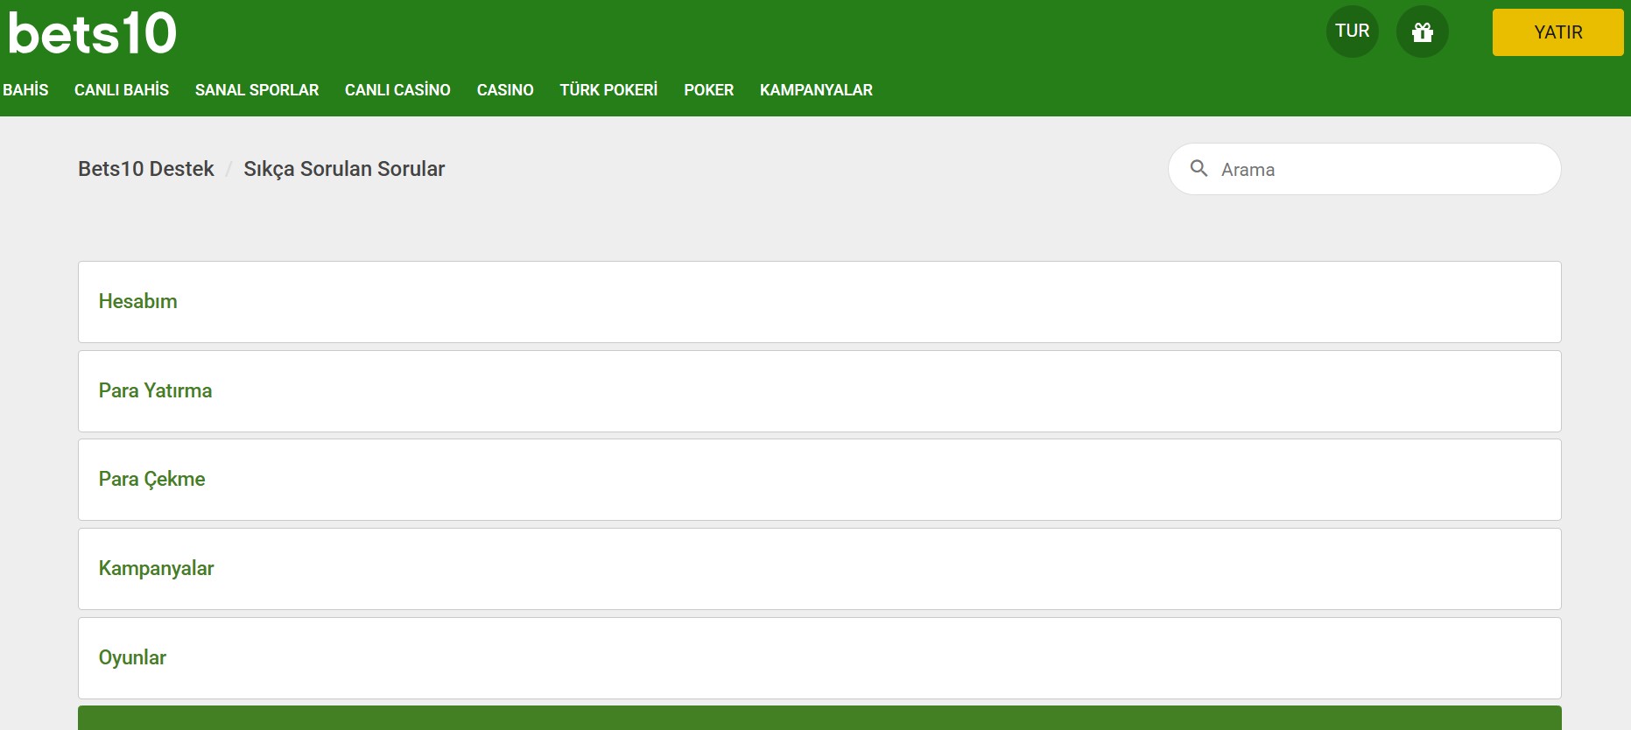Open the CASINO menu item
1631x730 pixels.
505,90
